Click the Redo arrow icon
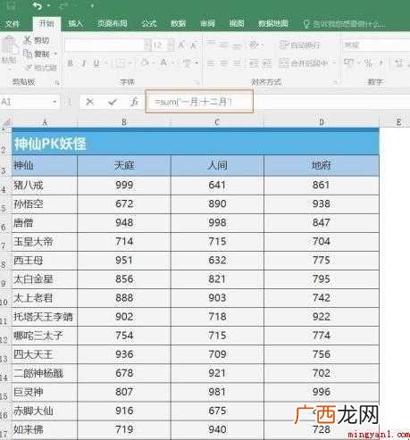Screen dimensions: 410x440 63,5
